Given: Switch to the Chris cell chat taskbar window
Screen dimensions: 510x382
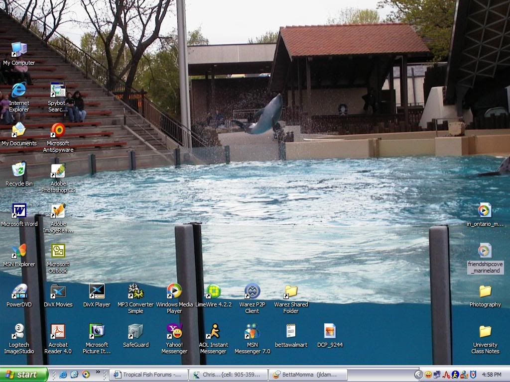Looking at the screenshot, I should pyautogui.click(x=228, y=375).
